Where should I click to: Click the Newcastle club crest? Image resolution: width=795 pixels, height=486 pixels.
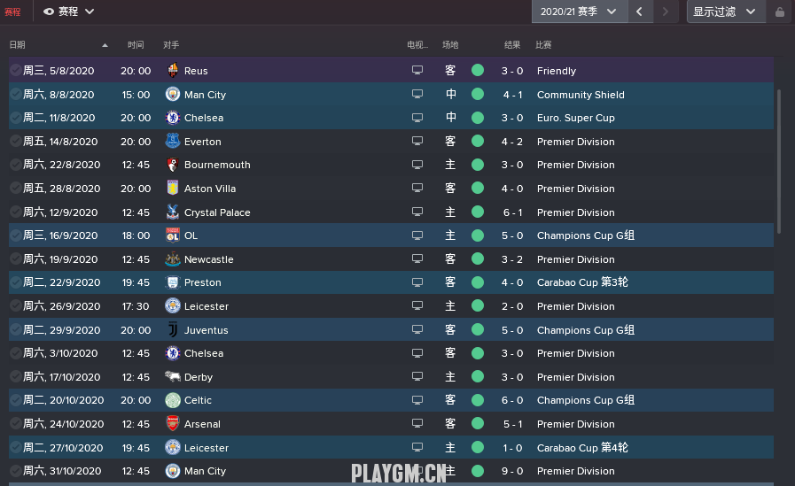pyautogui.click(x=173, y=258)
